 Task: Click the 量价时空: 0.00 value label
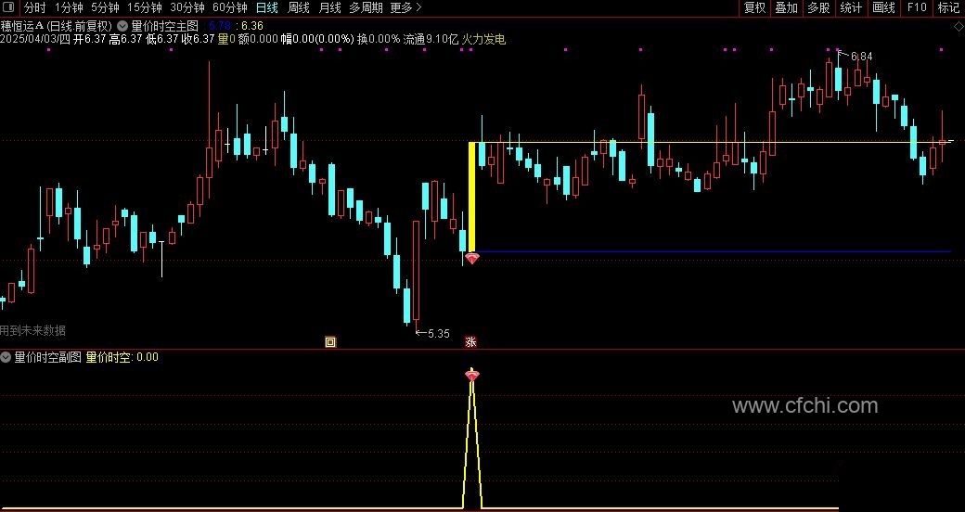(x=122, y=357)
